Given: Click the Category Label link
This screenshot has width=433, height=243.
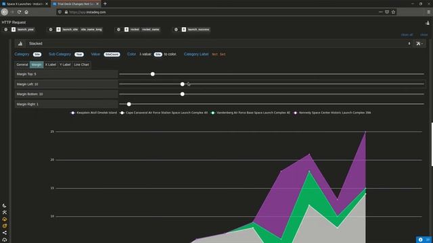Looking at the screenshot, I should tap(196, 54).
